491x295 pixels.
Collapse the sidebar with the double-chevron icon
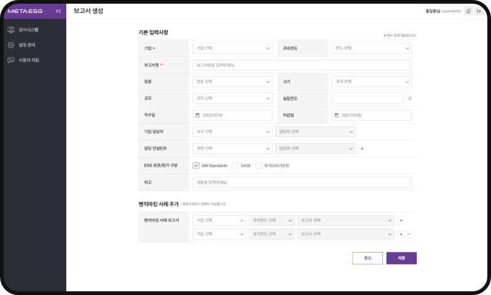click(58, 11)
